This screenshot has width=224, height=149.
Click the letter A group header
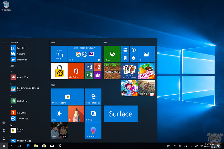pos(11,72)
